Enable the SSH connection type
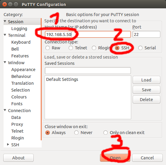The width and height of the screenshot is (166, 165). 117,48
